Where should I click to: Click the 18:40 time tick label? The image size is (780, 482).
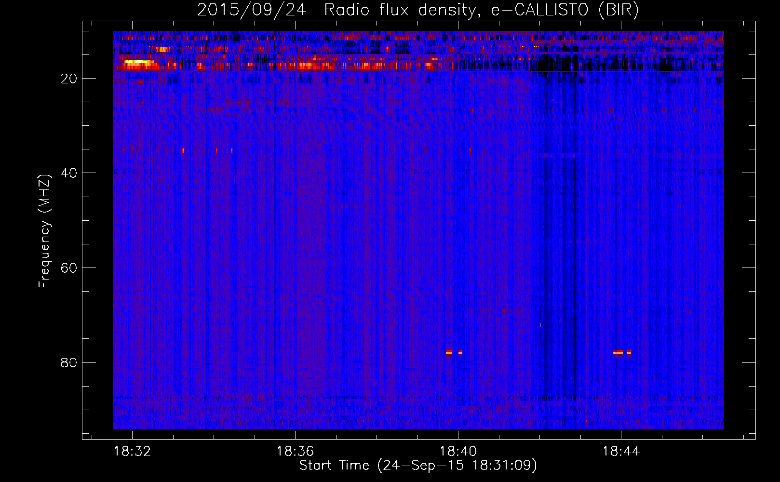click(458, 451)
